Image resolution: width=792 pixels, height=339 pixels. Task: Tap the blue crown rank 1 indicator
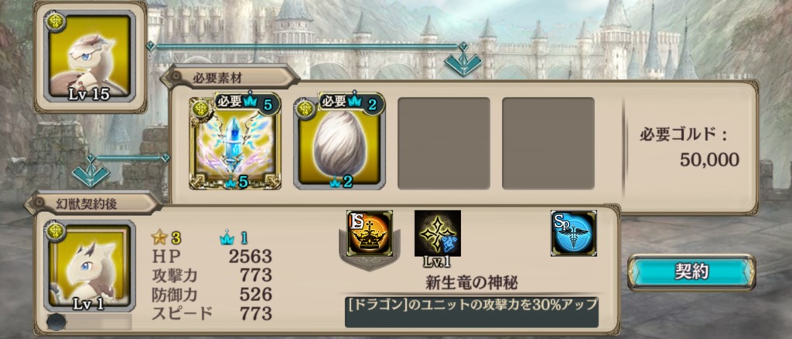(x=234, y=238)
